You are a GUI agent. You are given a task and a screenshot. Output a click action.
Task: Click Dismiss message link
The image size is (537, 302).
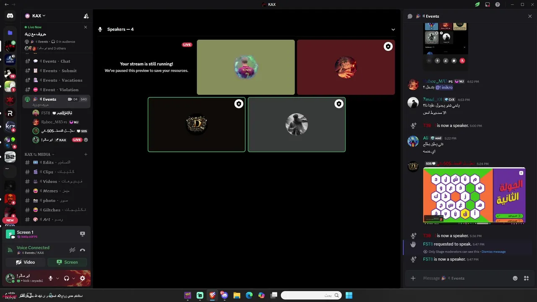493,252
